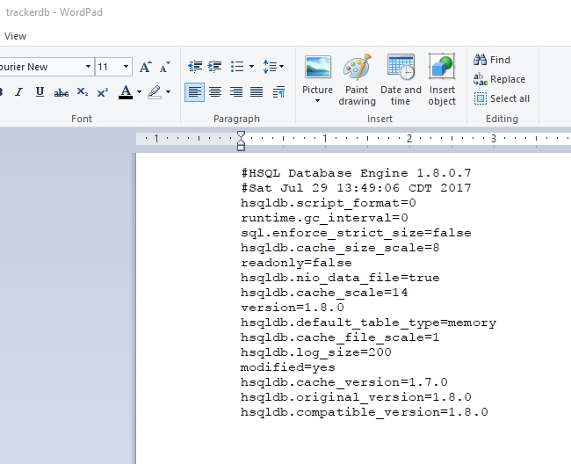571x464 pixels.
Task: Toggle Underline formatting
Action: (x=40, y=92)
